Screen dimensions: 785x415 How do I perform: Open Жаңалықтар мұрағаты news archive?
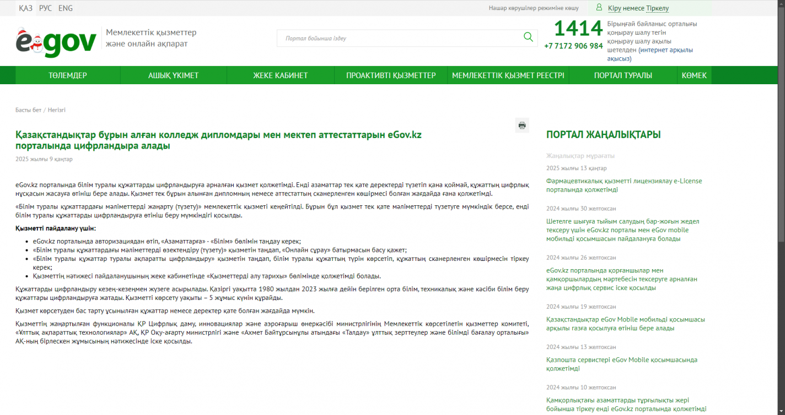pyautogui.click(x=580, y=156)
